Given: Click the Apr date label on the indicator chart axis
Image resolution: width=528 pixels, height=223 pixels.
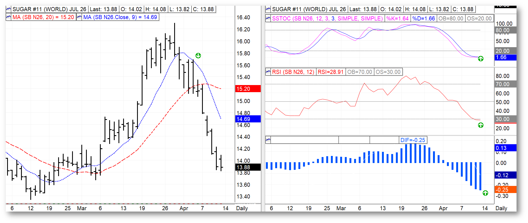Looking at the screenshot, I should [x=443, y=208].
